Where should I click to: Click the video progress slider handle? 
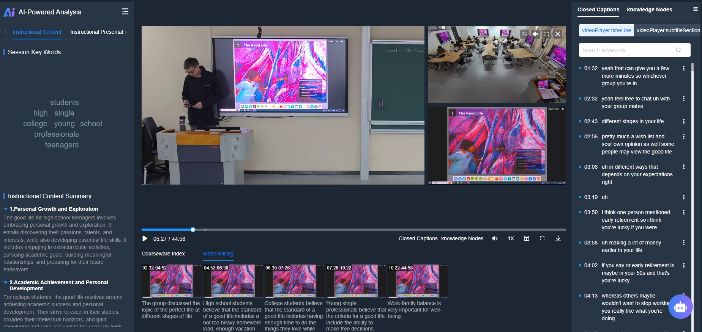(193, 230)
